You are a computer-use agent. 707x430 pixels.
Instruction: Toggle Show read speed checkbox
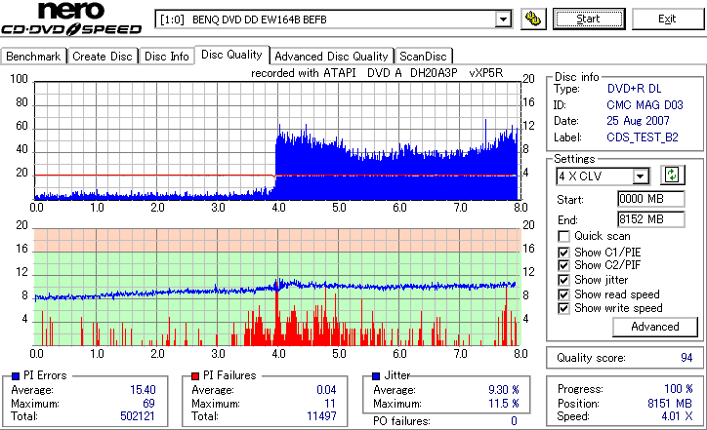point(563,294)
